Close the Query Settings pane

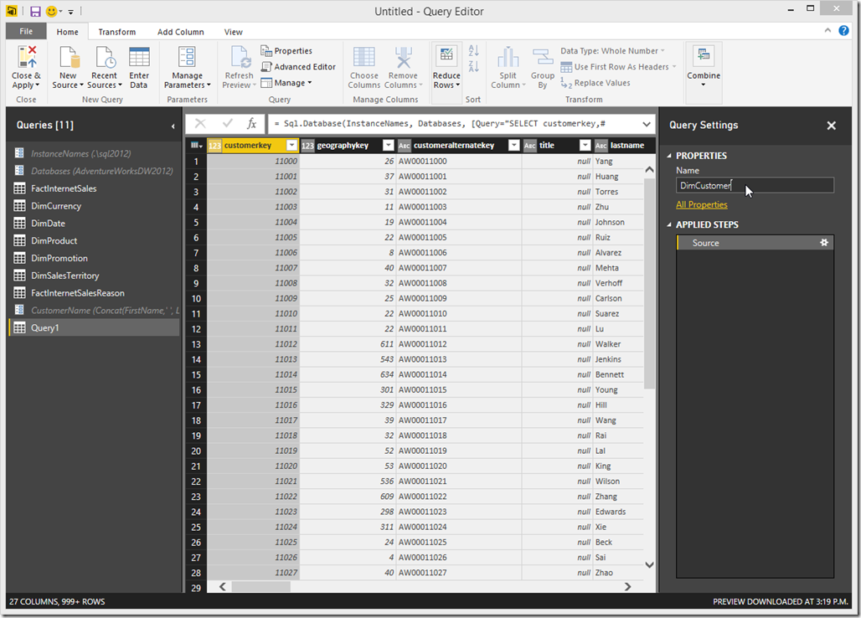pyautogui.click(x=832, y=125)
